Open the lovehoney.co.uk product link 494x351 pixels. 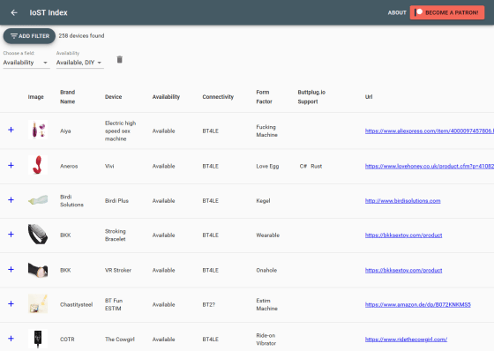[430, 166]
